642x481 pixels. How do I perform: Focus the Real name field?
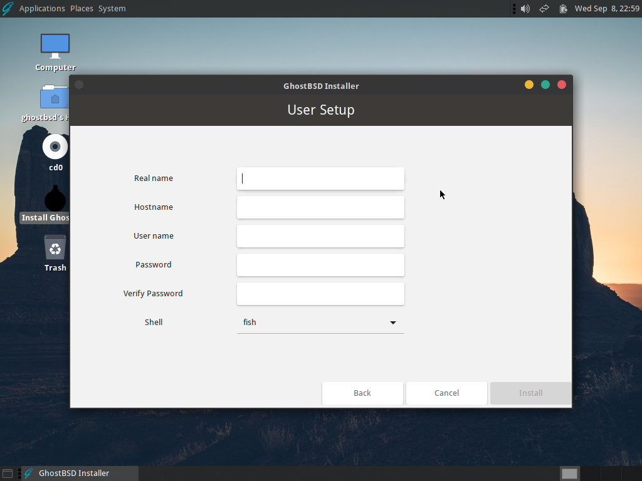point(320,178)
